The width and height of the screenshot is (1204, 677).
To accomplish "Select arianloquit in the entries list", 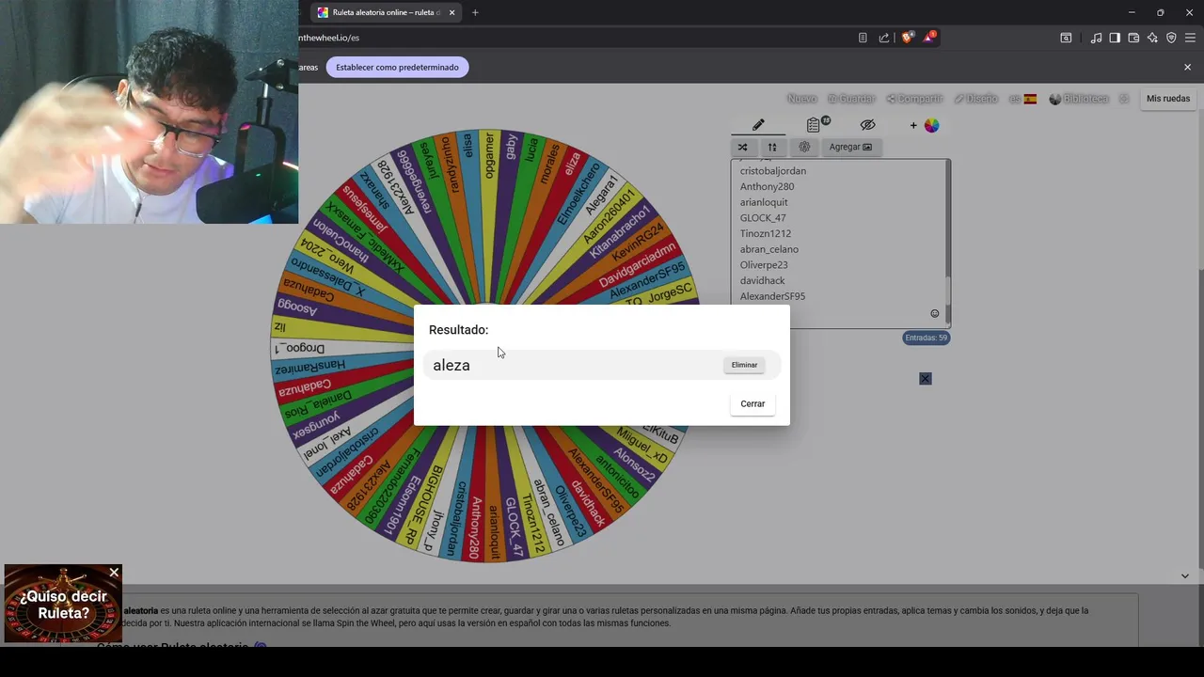I will point(764,202).
